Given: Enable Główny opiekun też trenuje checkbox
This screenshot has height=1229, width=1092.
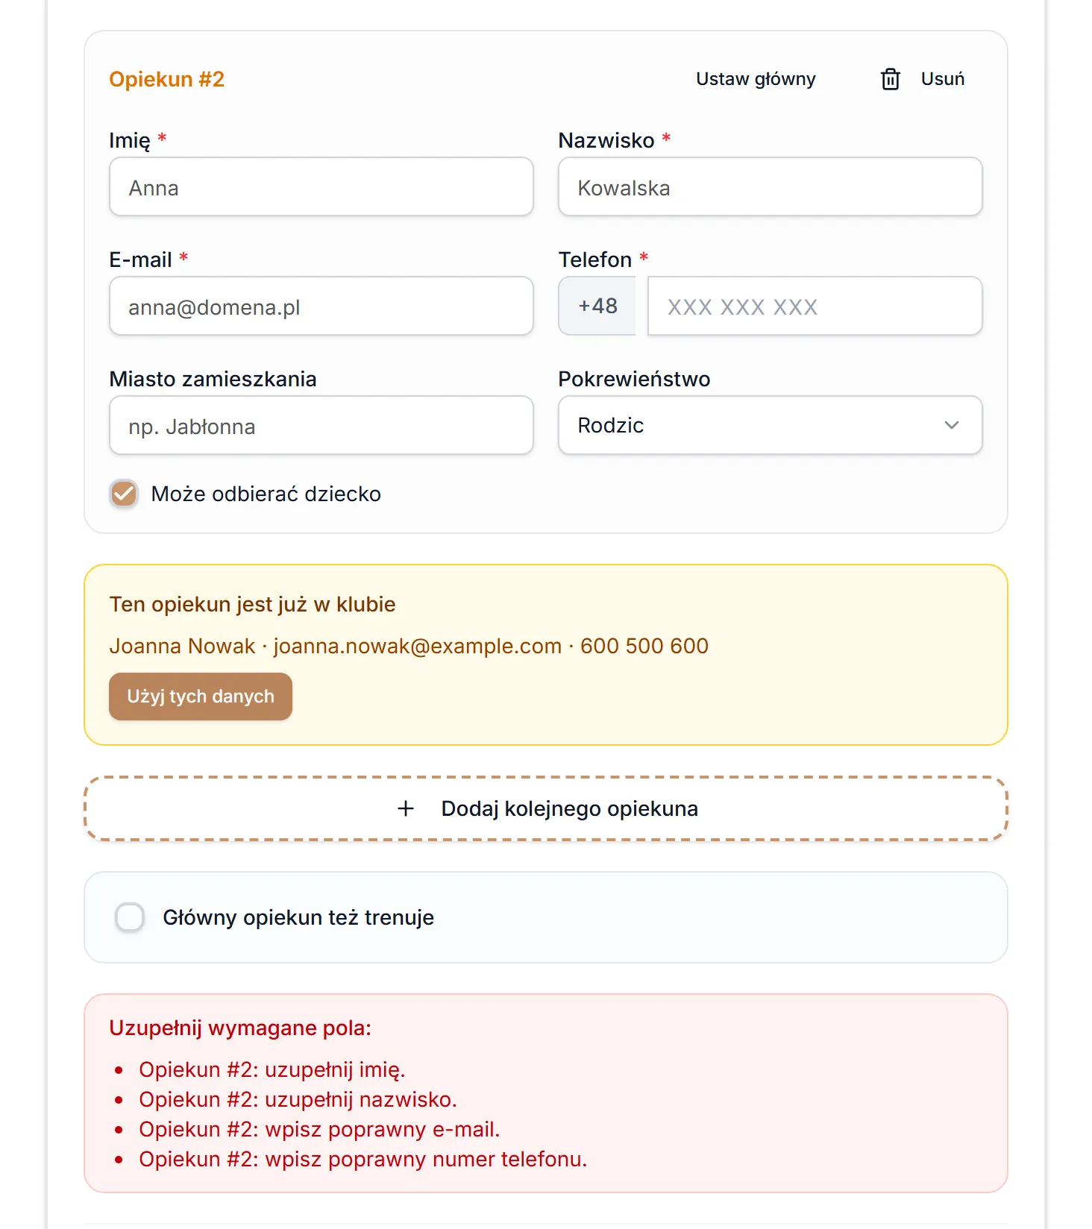Looking at the screenshot, I should point(130,917).
